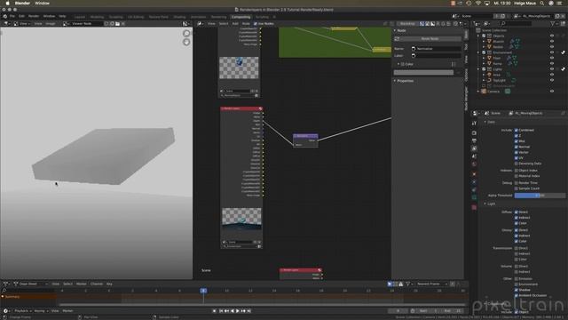Image resolution: width=568 pixels, height=320 pixels.
Task: Enable the Denoising Data checkbox
Action: point(517,164)
